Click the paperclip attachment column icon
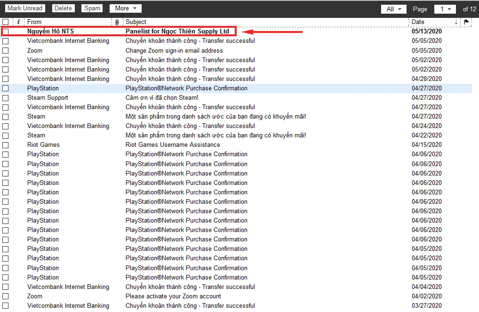The height and width of the screenshot is (312, 479). (117, 22)
